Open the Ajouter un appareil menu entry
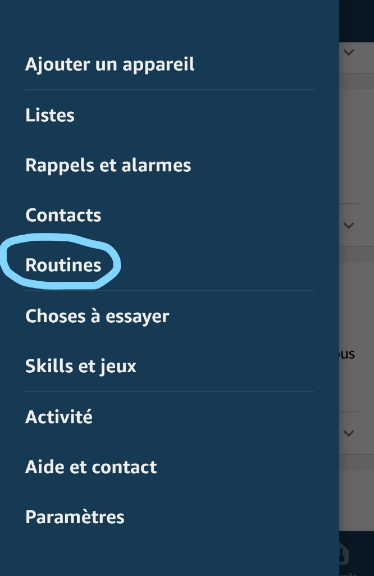Viewport: 374px width, 576px height. [110, 65]
